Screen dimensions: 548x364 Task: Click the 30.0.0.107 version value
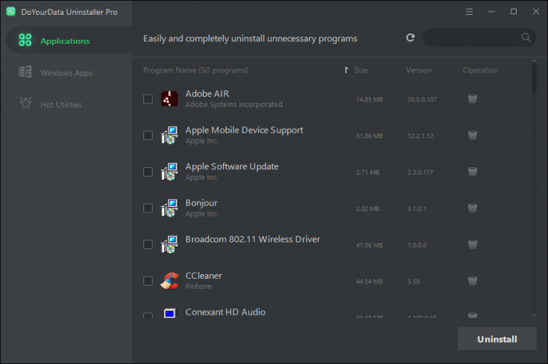tap(422, 100)
